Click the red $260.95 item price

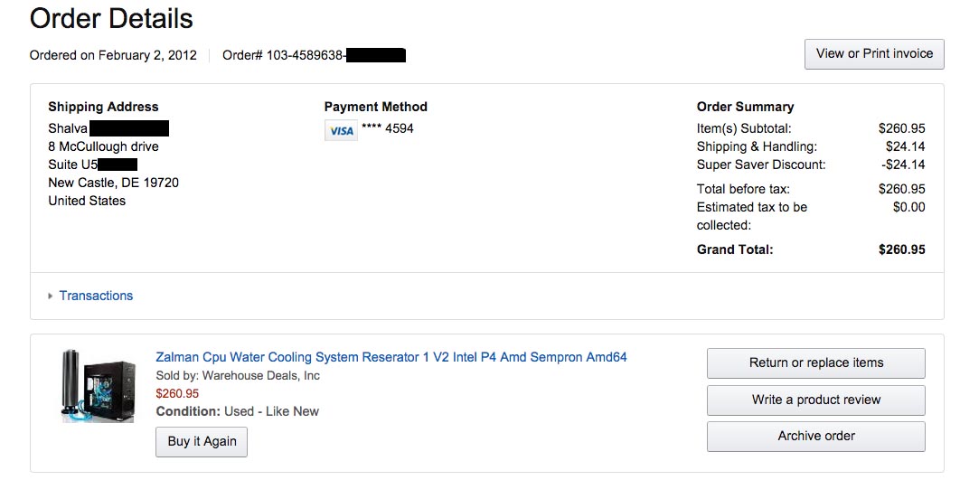click(x=177, y=393)
